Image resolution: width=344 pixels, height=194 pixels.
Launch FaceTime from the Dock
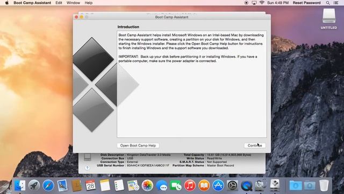point(176,185)
